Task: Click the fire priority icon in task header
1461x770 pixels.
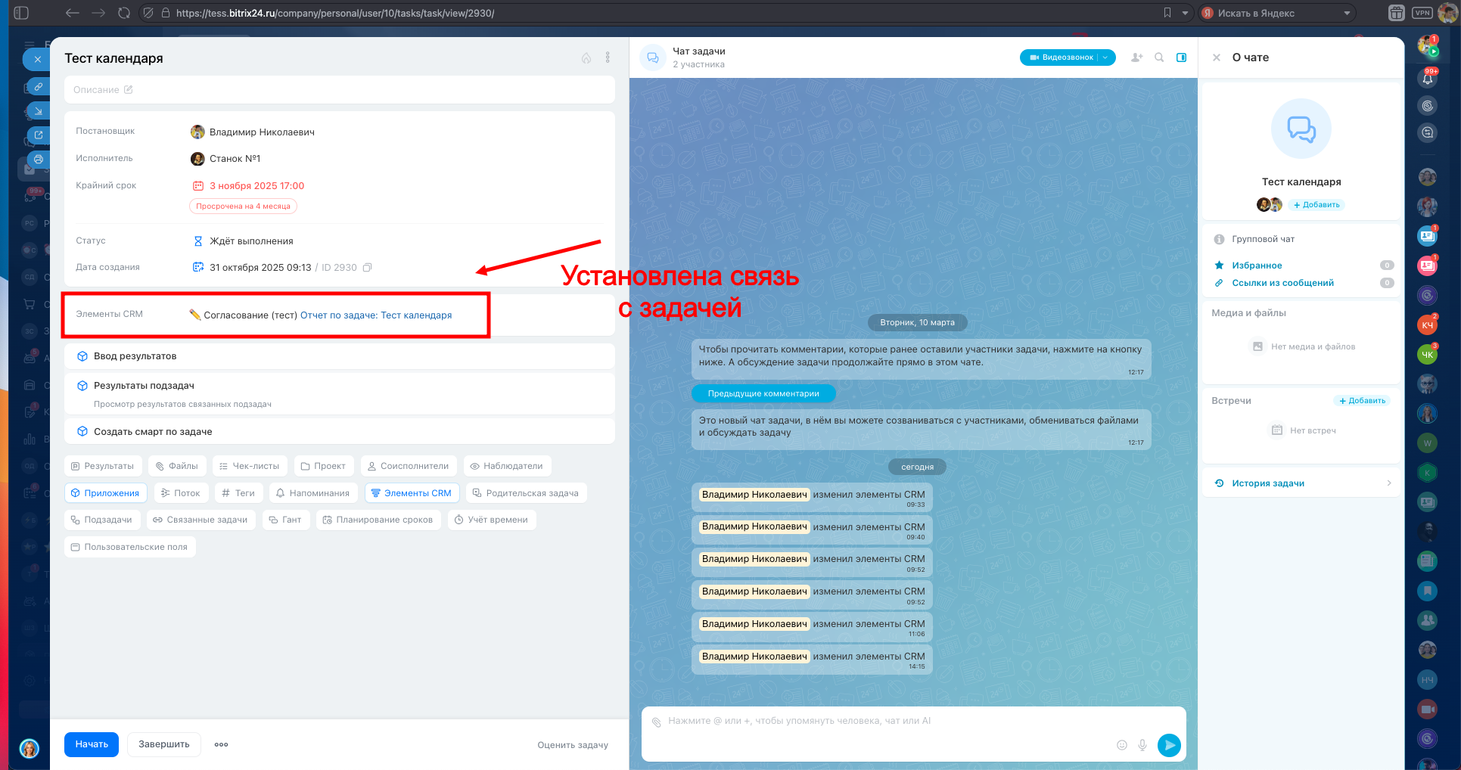Action: click(586, 58)
